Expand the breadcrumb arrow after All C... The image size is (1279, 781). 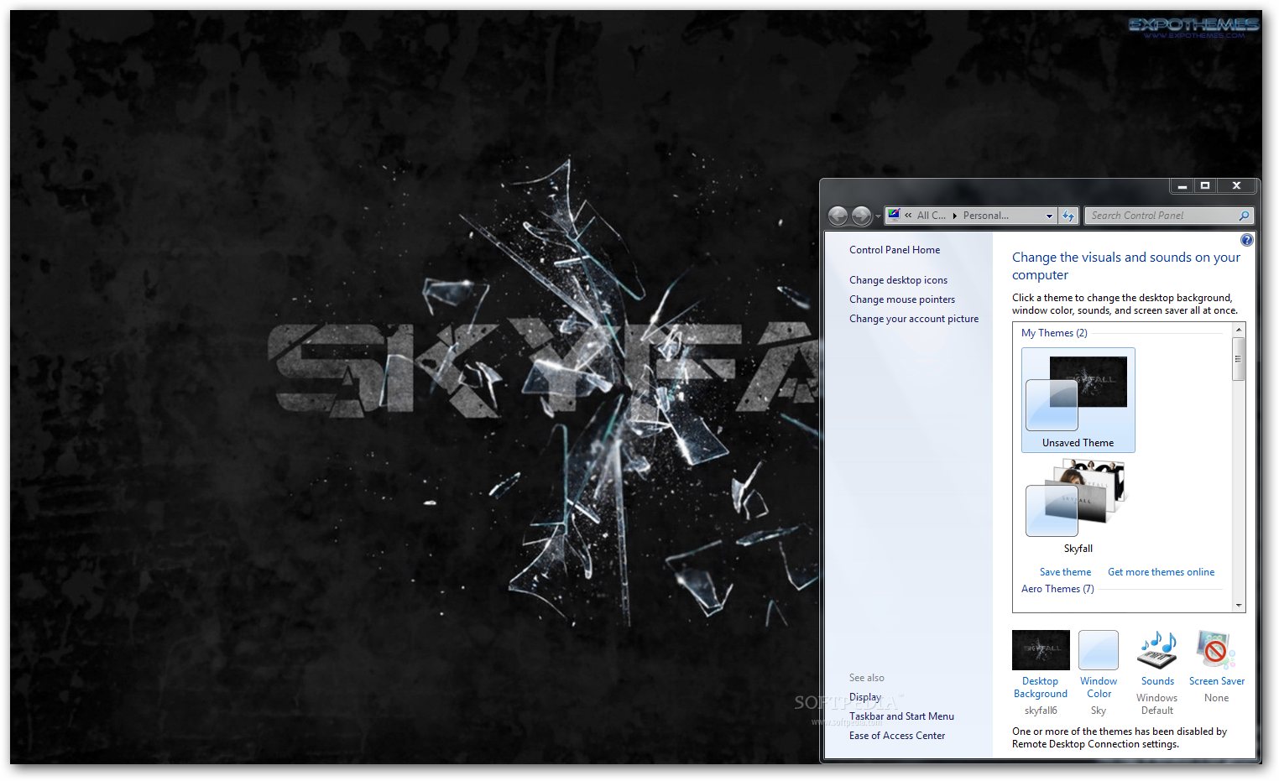point(955,216)
